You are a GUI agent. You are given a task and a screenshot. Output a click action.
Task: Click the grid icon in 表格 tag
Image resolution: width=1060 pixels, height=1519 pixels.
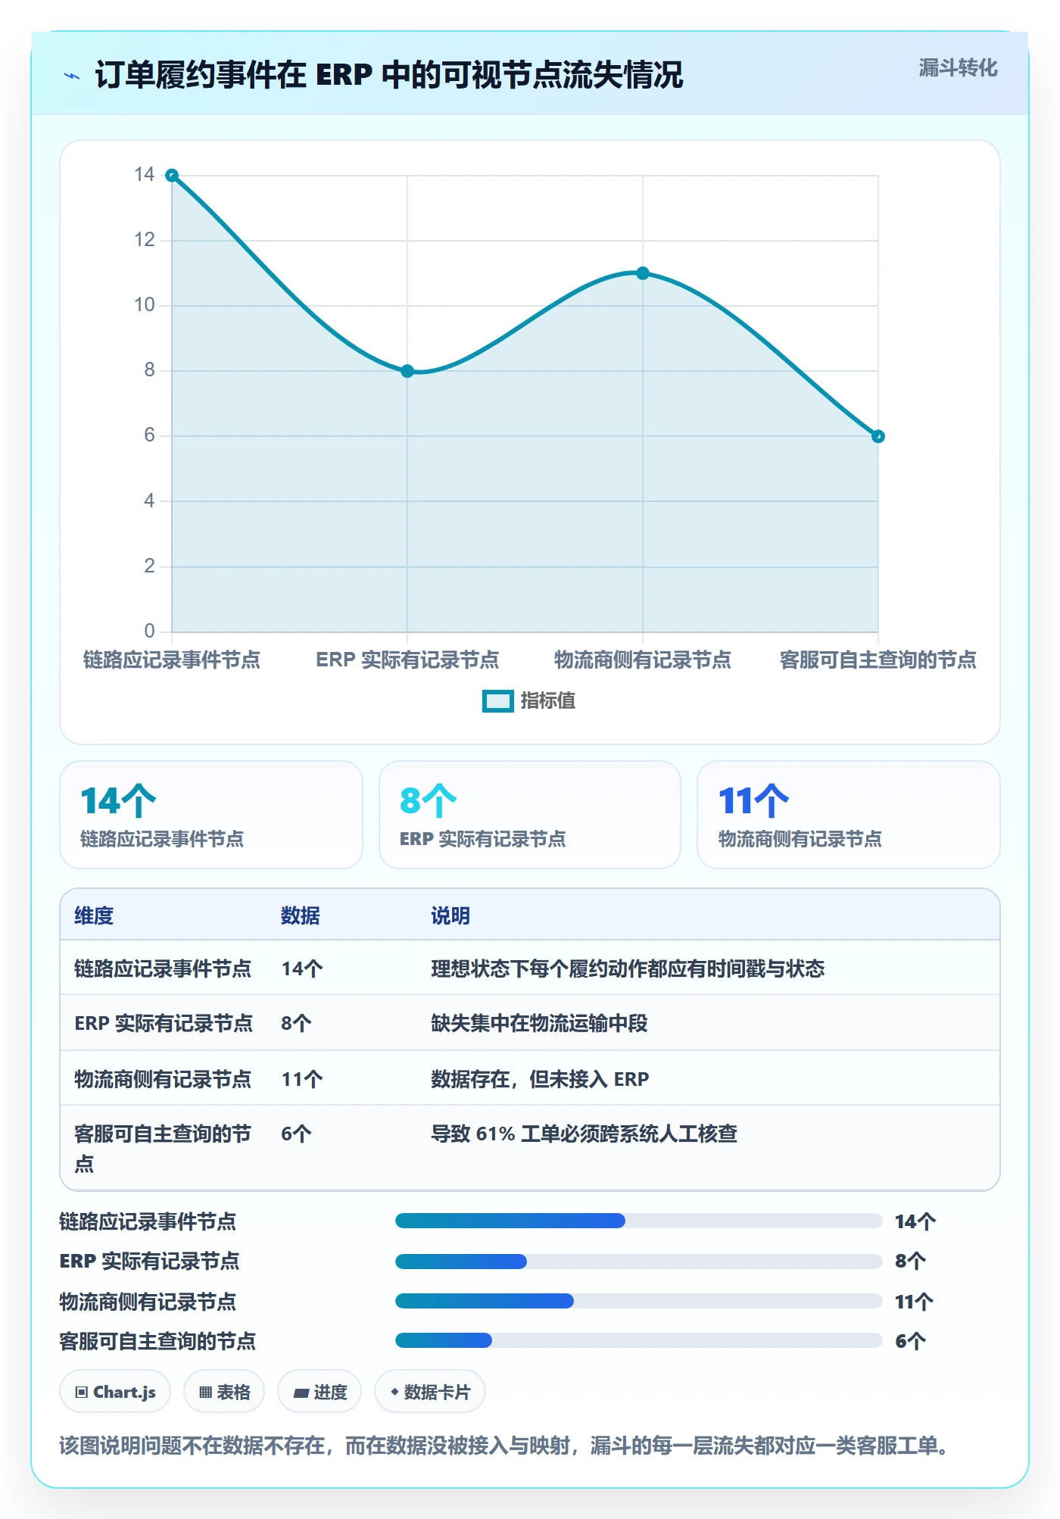pyautogui.click(x=205, y=1393)
